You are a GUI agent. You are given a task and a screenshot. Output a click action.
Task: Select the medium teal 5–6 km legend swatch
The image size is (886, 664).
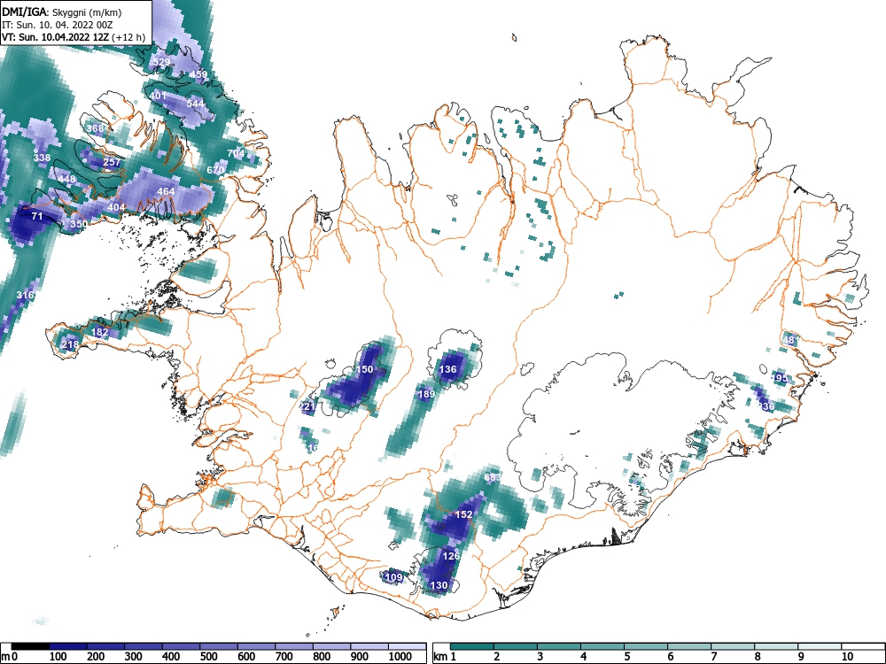[x=646, y=646]
